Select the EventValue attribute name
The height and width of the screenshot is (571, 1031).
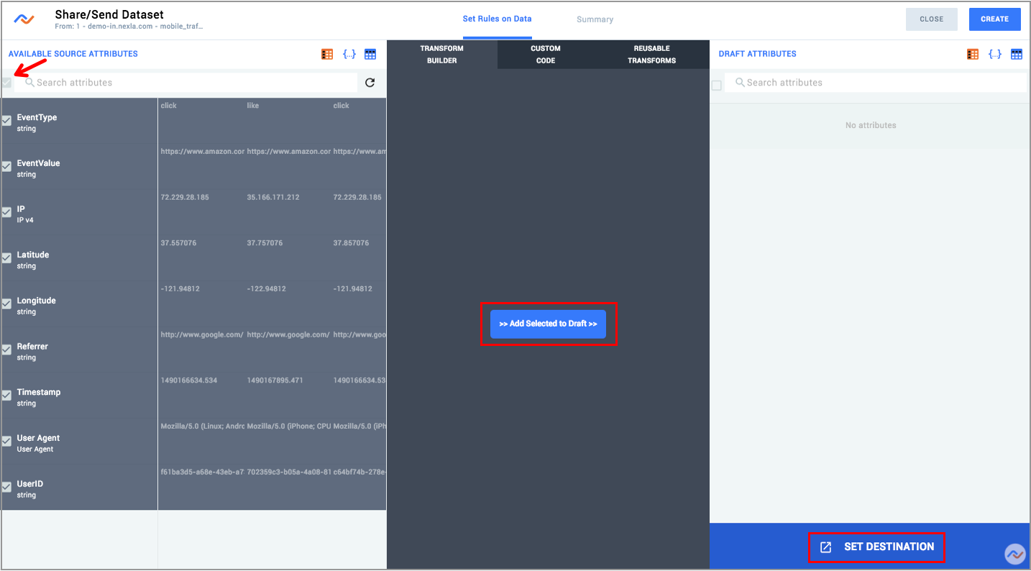point(38,163)
